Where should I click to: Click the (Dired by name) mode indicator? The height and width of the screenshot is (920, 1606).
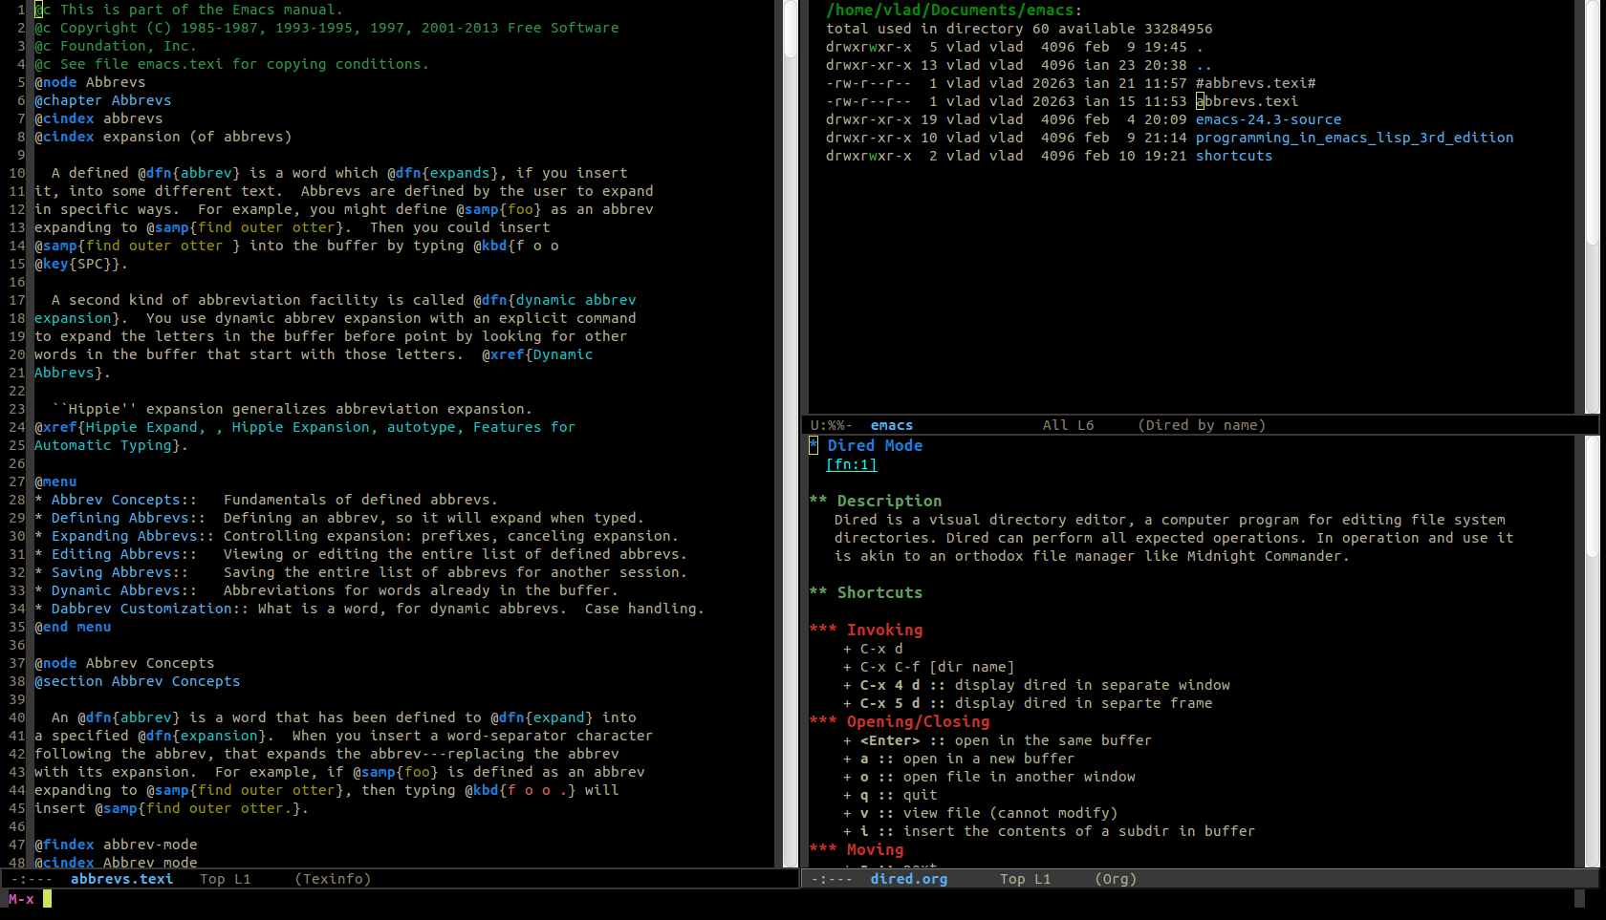coord(1202,425)
